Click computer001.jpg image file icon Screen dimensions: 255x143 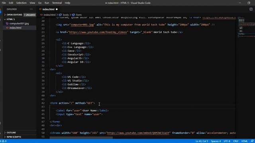point(7,23)
